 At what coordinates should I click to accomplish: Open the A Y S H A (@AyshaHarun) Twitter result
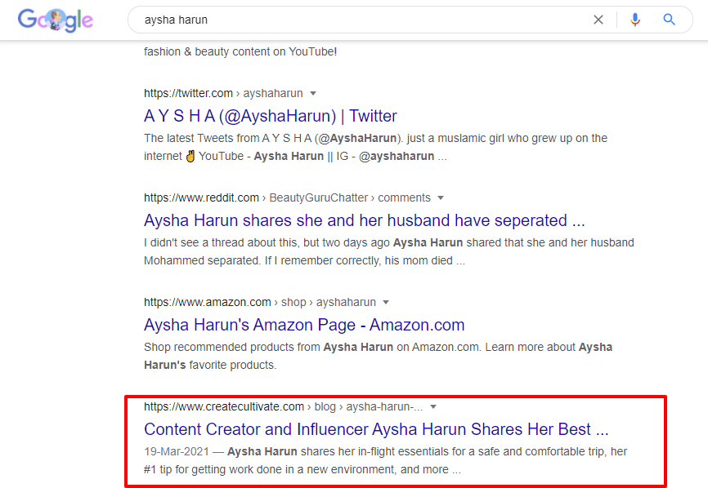[x=271, y=116]
